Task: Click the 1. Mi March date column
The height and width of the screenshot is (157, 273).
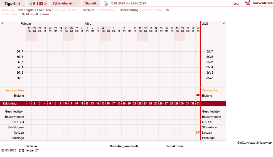Action: (x=87, y=29)
